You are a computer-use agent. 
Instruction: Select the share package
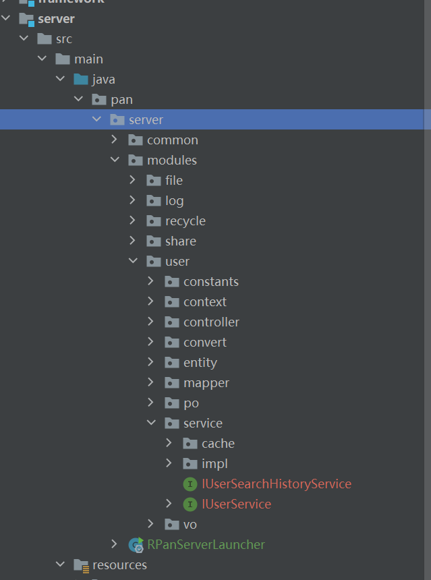[x=180, y=241]
